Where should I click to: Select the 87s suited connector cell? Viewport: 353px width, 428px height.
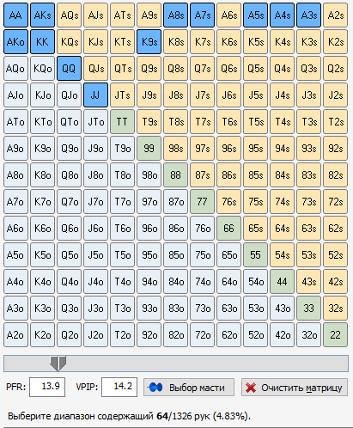pos(202,175)
